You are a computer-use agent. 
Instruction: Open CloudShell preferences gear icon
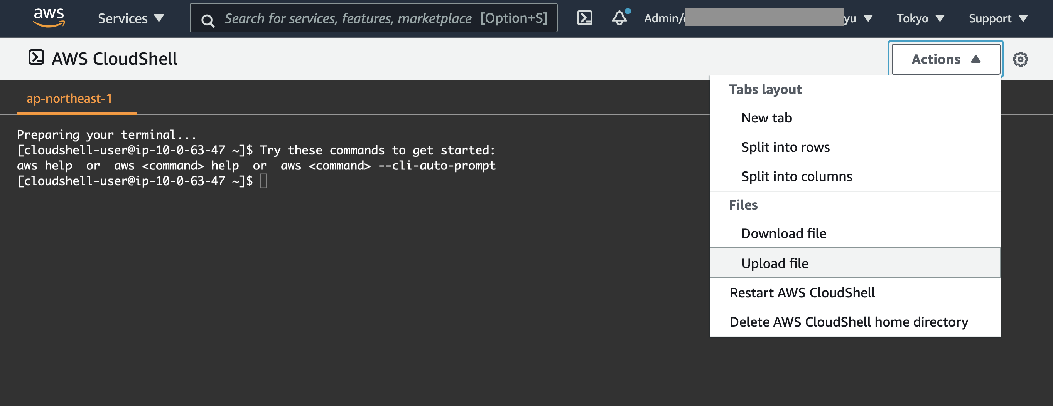click(x=1020, y=59)
